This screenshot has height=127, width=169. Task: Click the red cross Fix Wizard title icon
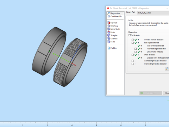pos(108,8)
